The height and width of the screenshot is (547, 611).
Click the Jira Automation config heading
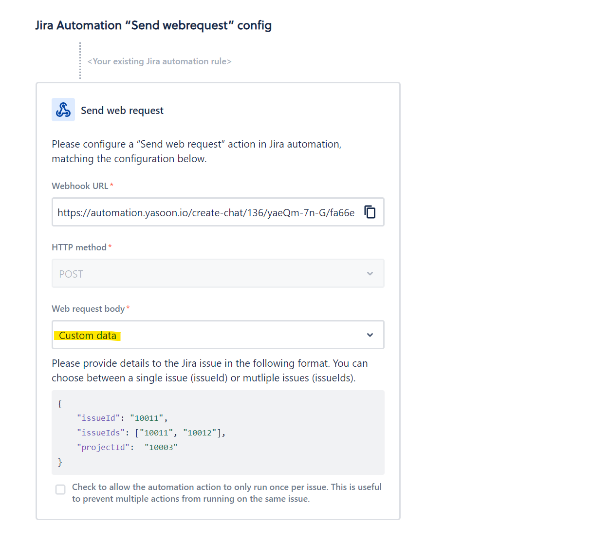pyautogui.click(x=153, y=25)
